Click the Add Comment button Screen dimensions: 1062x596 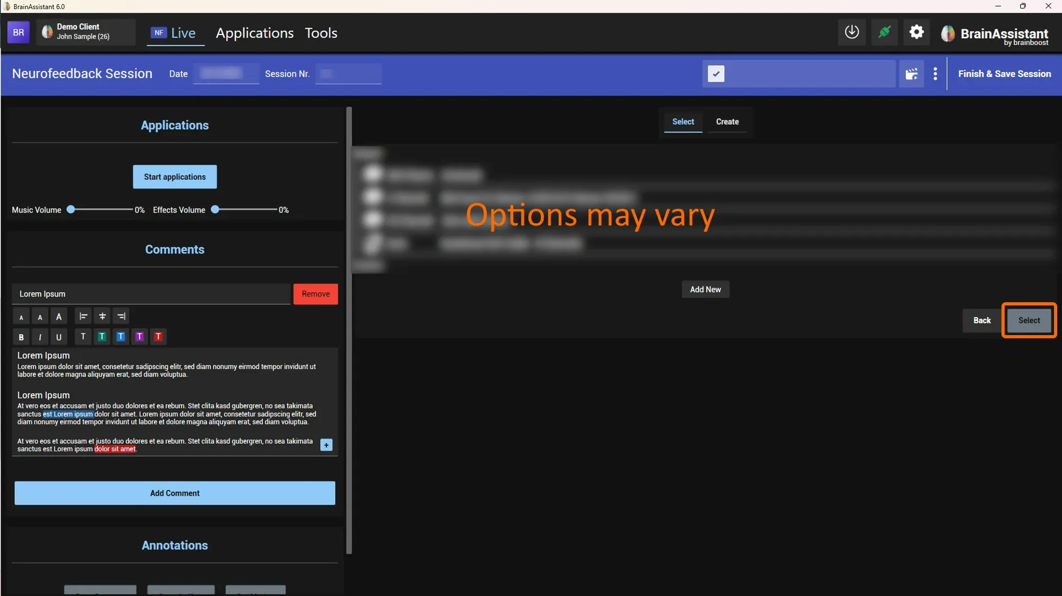tap(175, 493)
